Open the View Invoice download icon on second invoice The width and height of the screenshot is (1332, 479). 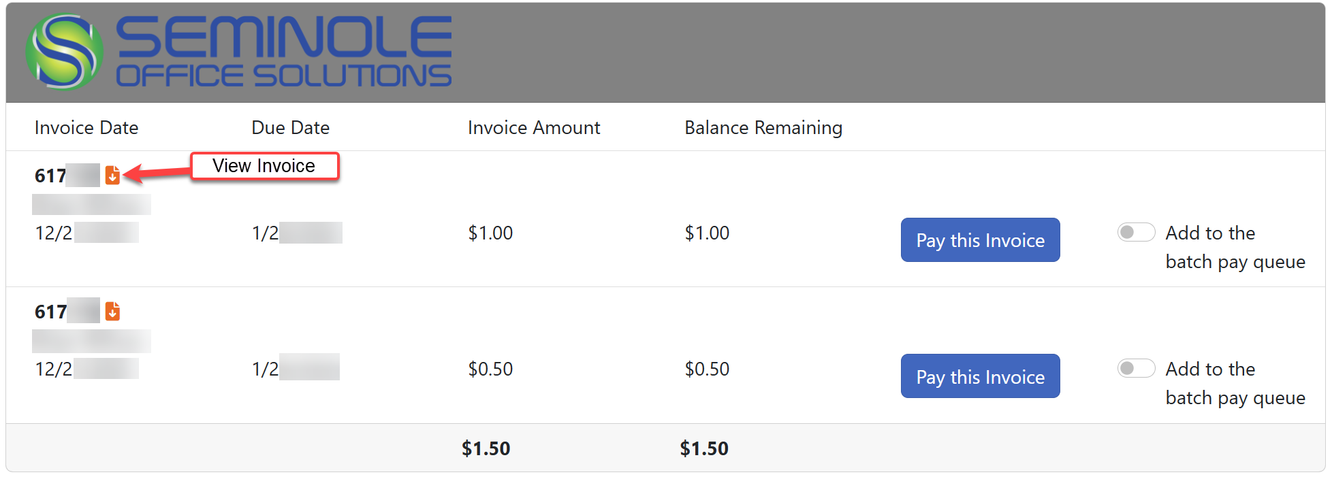pyautogui.click(x=112, y=312)
